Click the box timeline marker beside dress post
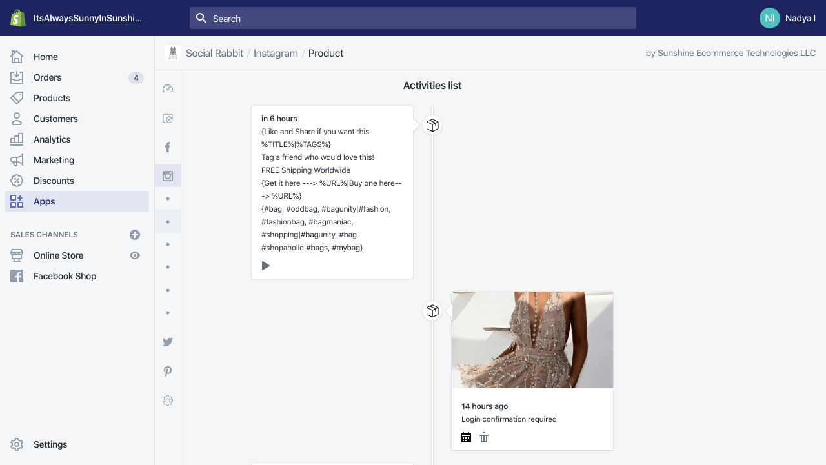This screenshot has width=826, height=465. pyautogui.click(x=432, y=311)
